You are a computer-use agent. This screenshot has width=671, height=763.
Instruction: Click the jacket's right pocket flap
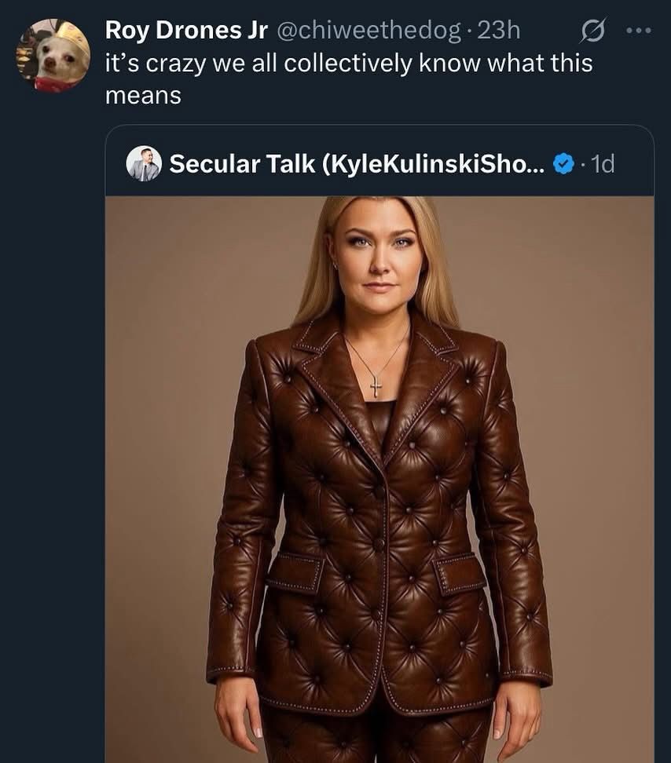(460, 573)
